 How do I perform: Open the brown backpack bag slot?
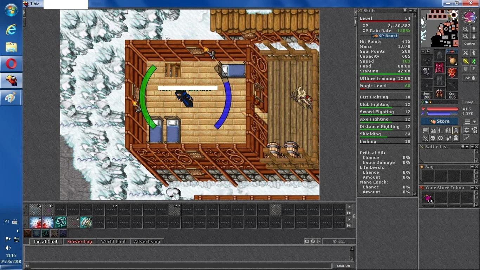pyautogui.click(x=452, y=60)
